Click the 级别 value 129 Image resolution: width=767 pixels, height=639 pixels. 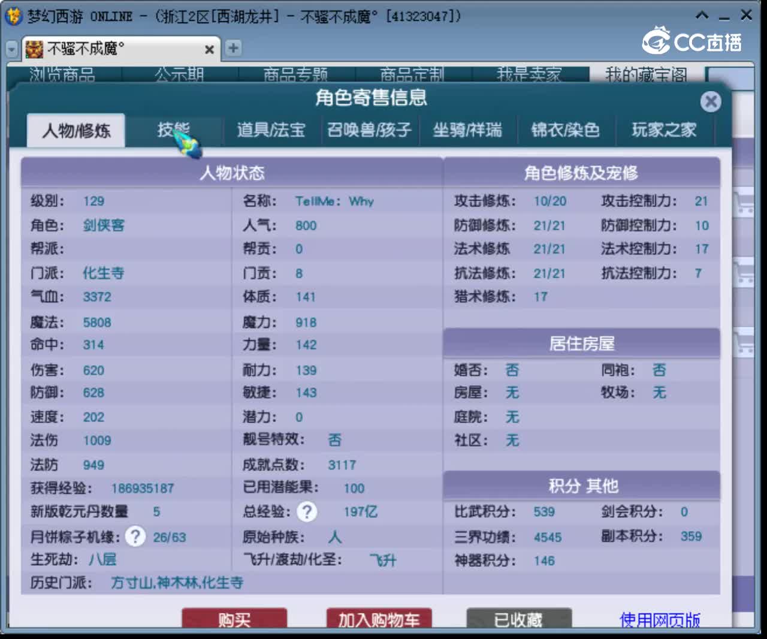coord(93,201)
